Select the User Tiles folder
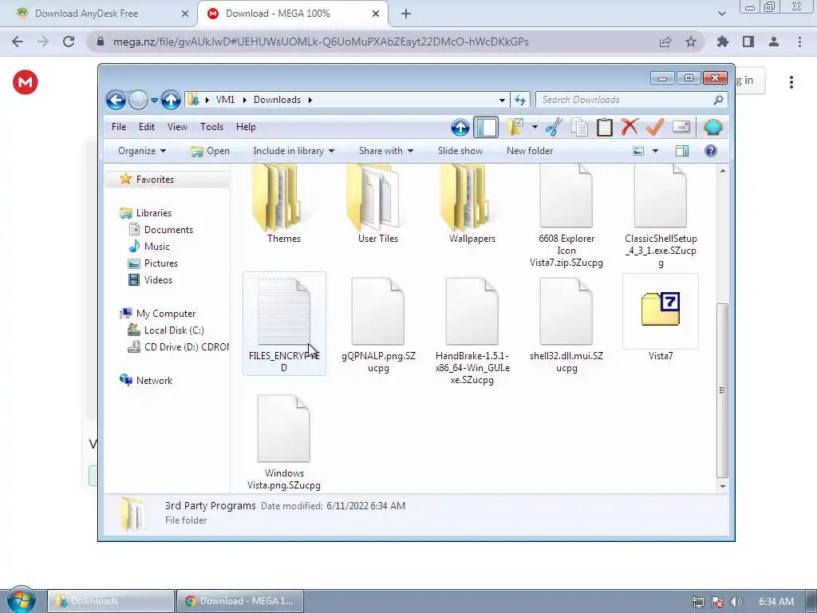 (x=377, y=204)
